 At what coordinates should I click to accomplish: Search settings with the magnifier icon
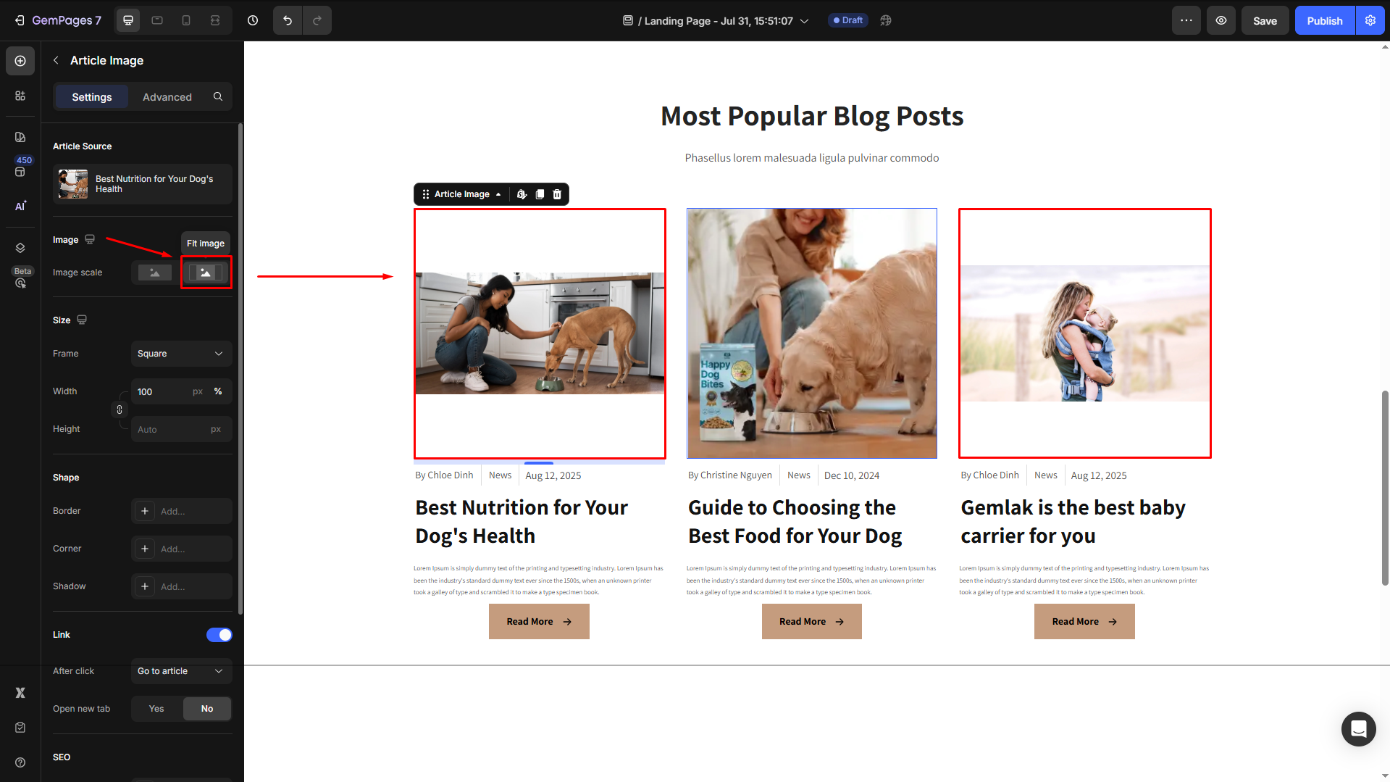[x=218, y=96]
